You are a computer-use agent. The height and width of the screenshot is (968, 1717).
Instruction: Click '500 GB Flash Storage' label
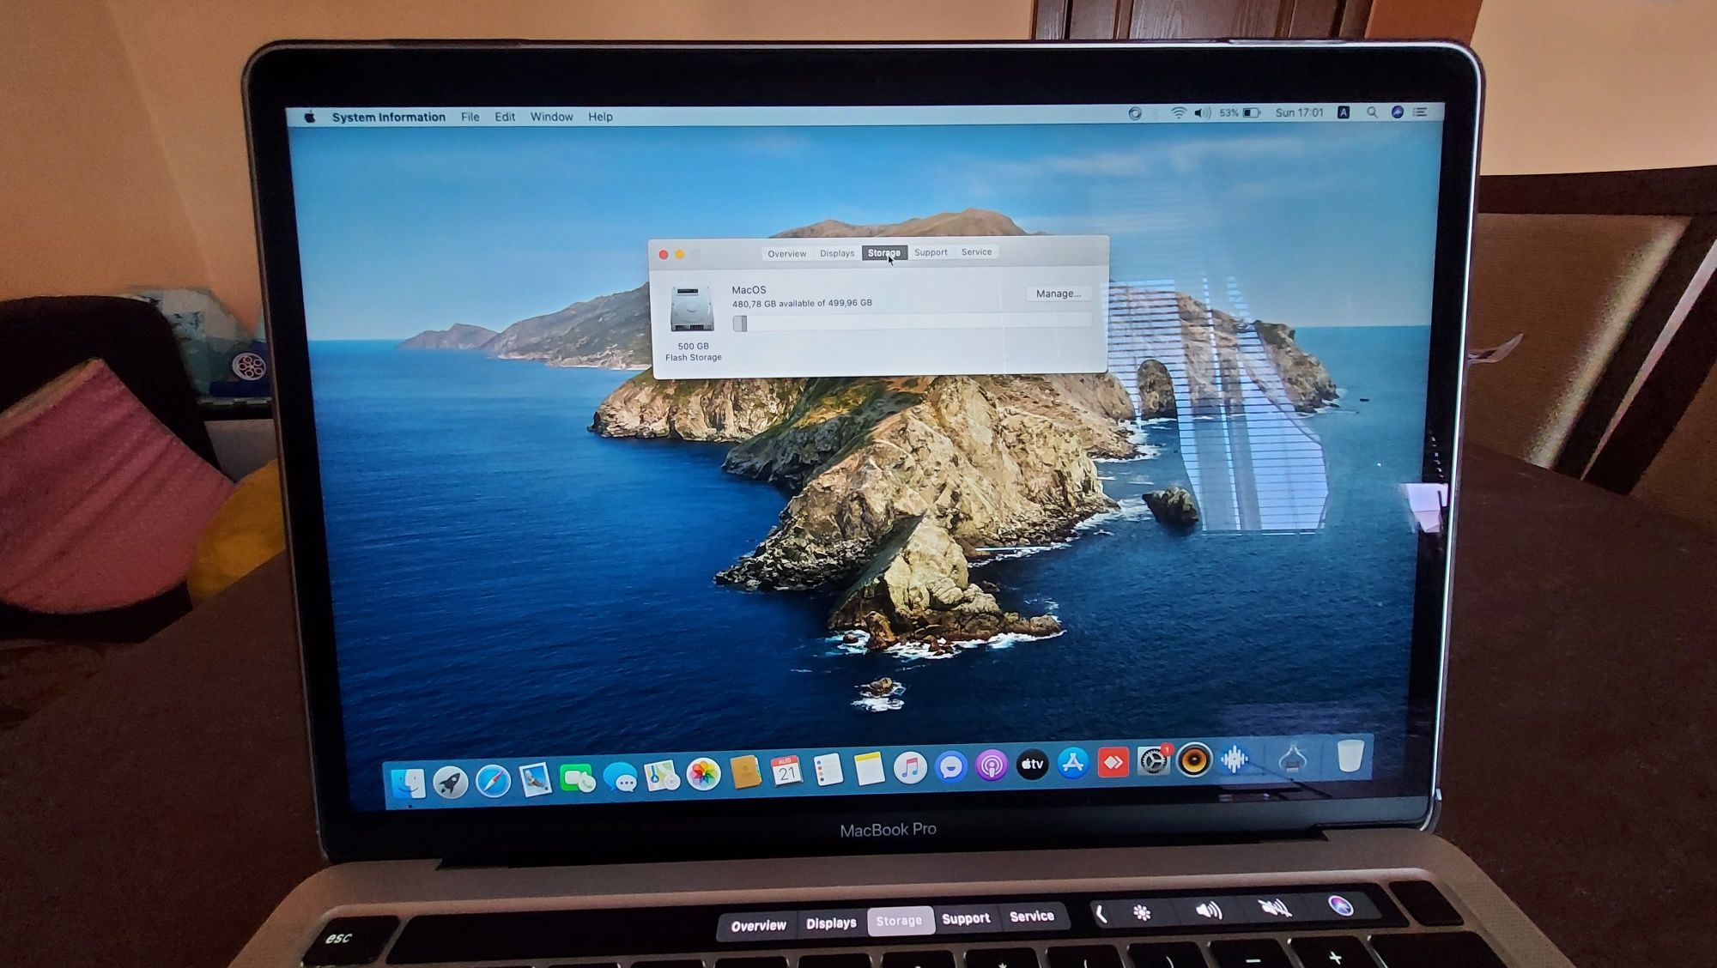coord(694,352)
